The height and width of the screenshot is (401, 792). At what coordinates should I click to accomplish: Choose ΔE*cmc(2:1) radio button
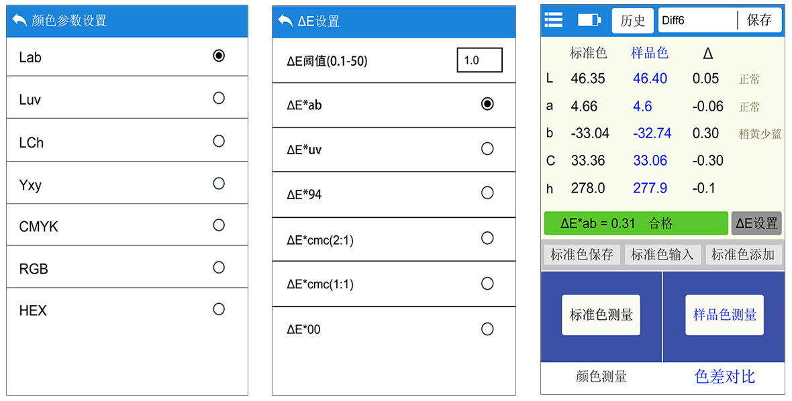click(487, 238)
